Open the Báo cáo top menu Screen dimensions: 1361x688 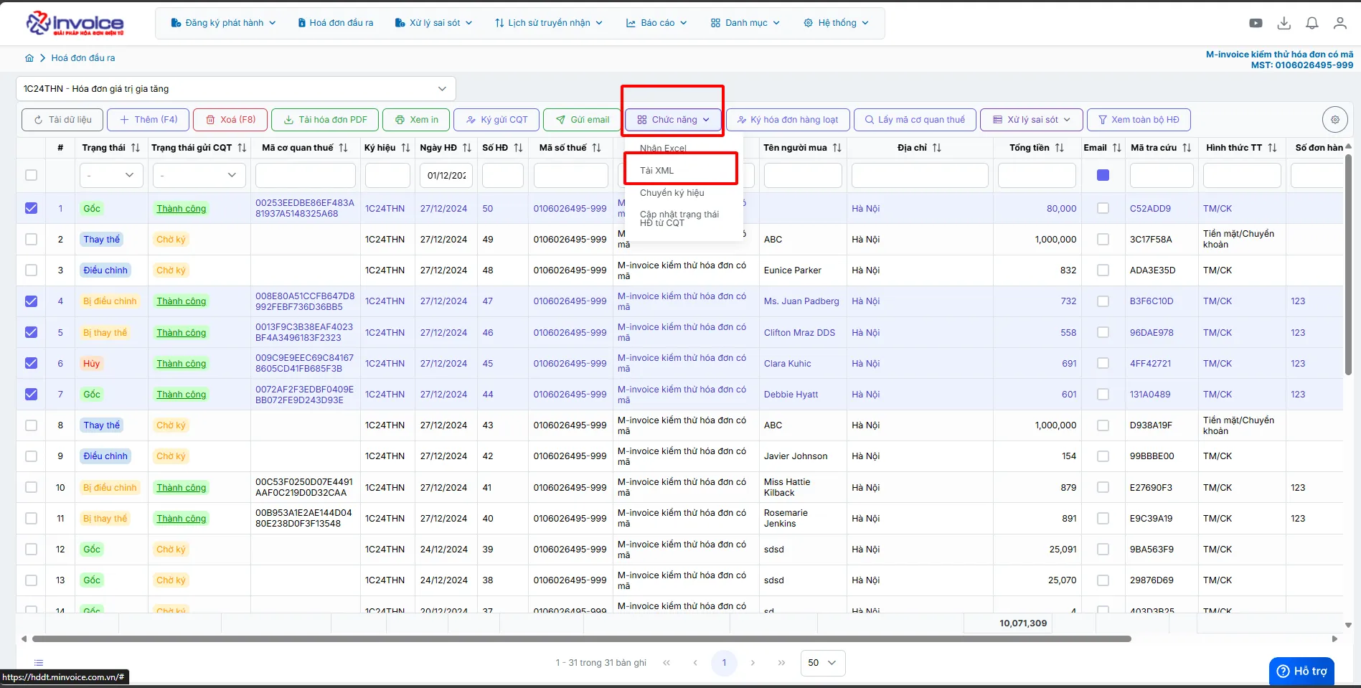(656, 23)
